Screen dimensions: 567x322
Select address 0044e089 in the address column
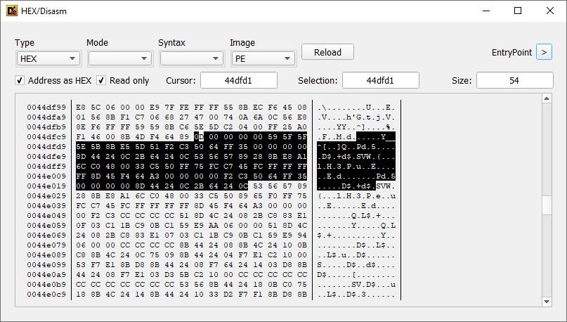pyautogui.click(x=46, y=255)
